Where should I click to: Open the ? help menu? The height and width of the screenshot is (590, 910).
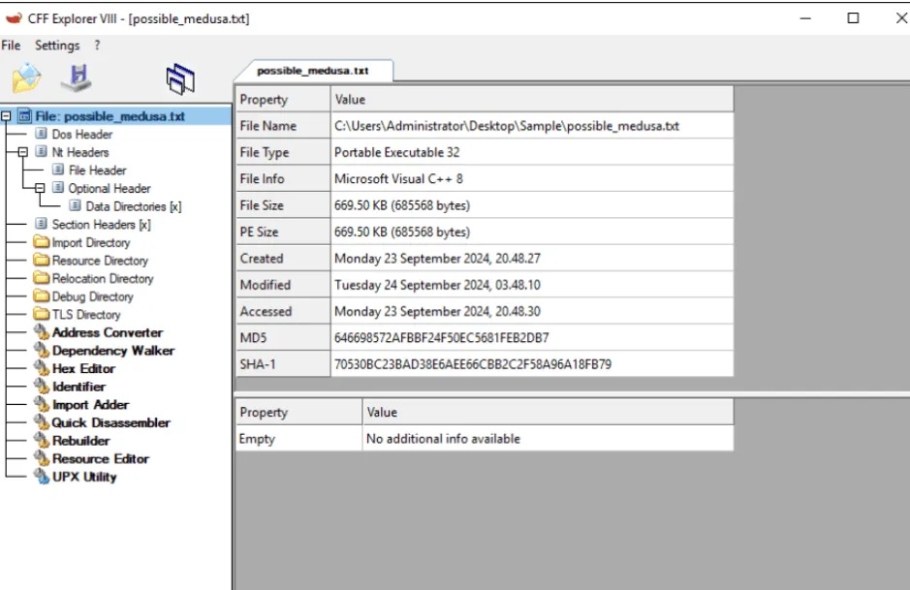point(97,46)
